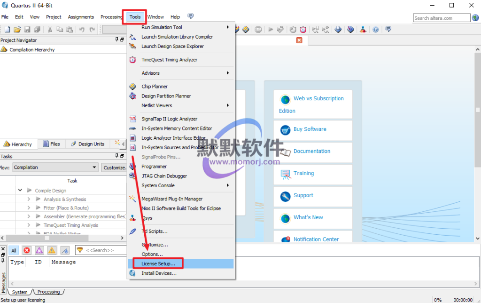Click the home page scroll-down arrow
Image resolution: width=481 pixels, height=303 pixels.
pos(478,239)
